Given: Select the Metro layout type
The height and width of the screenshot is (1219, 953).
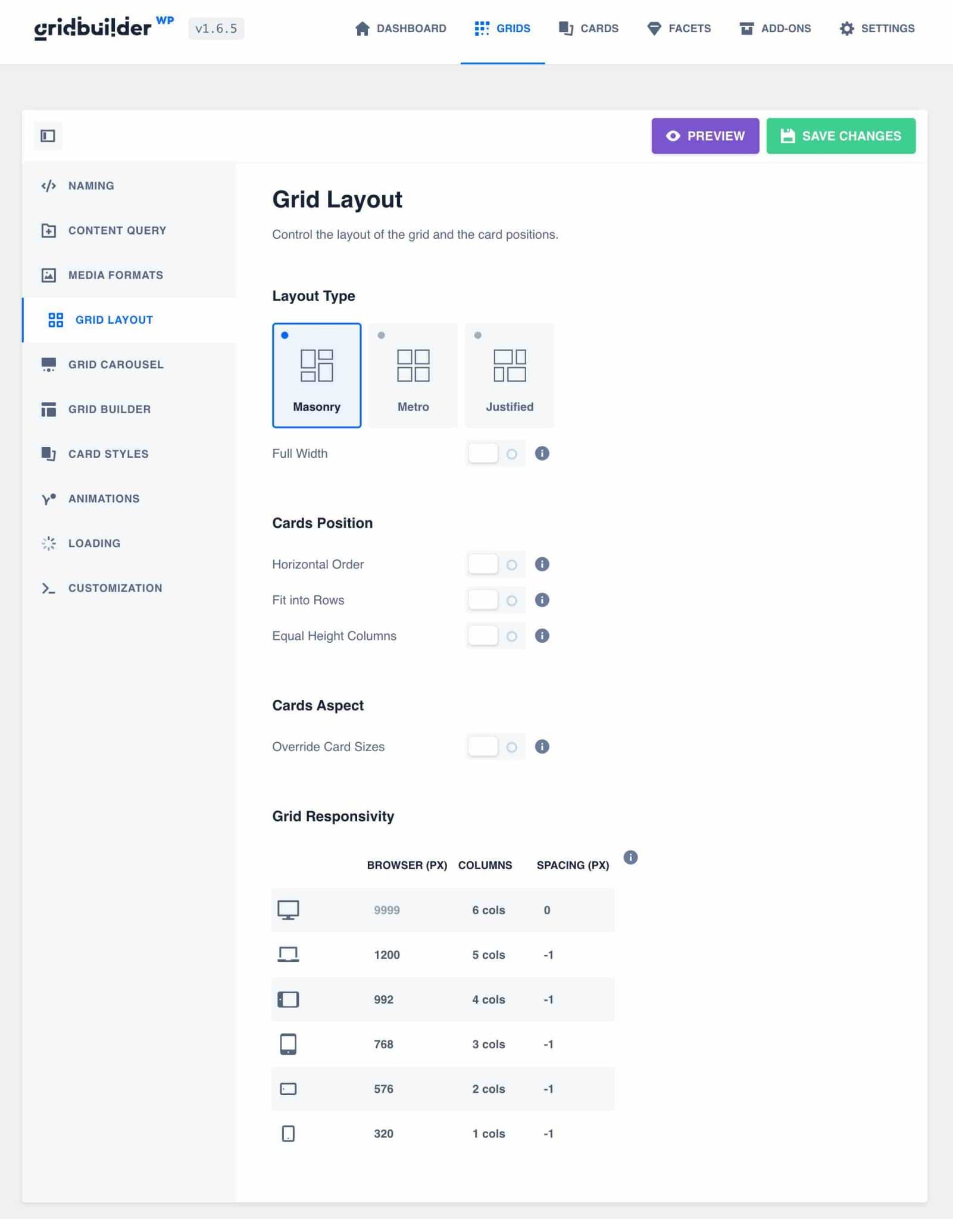Looking at the screenshot, I should click(x=413, y=375).
